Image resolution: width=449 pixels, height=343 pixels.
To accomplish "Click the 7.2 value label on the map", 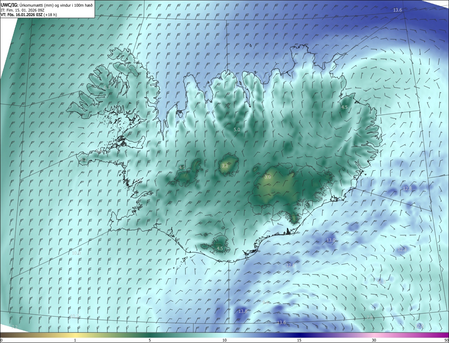I will (14, 327).
